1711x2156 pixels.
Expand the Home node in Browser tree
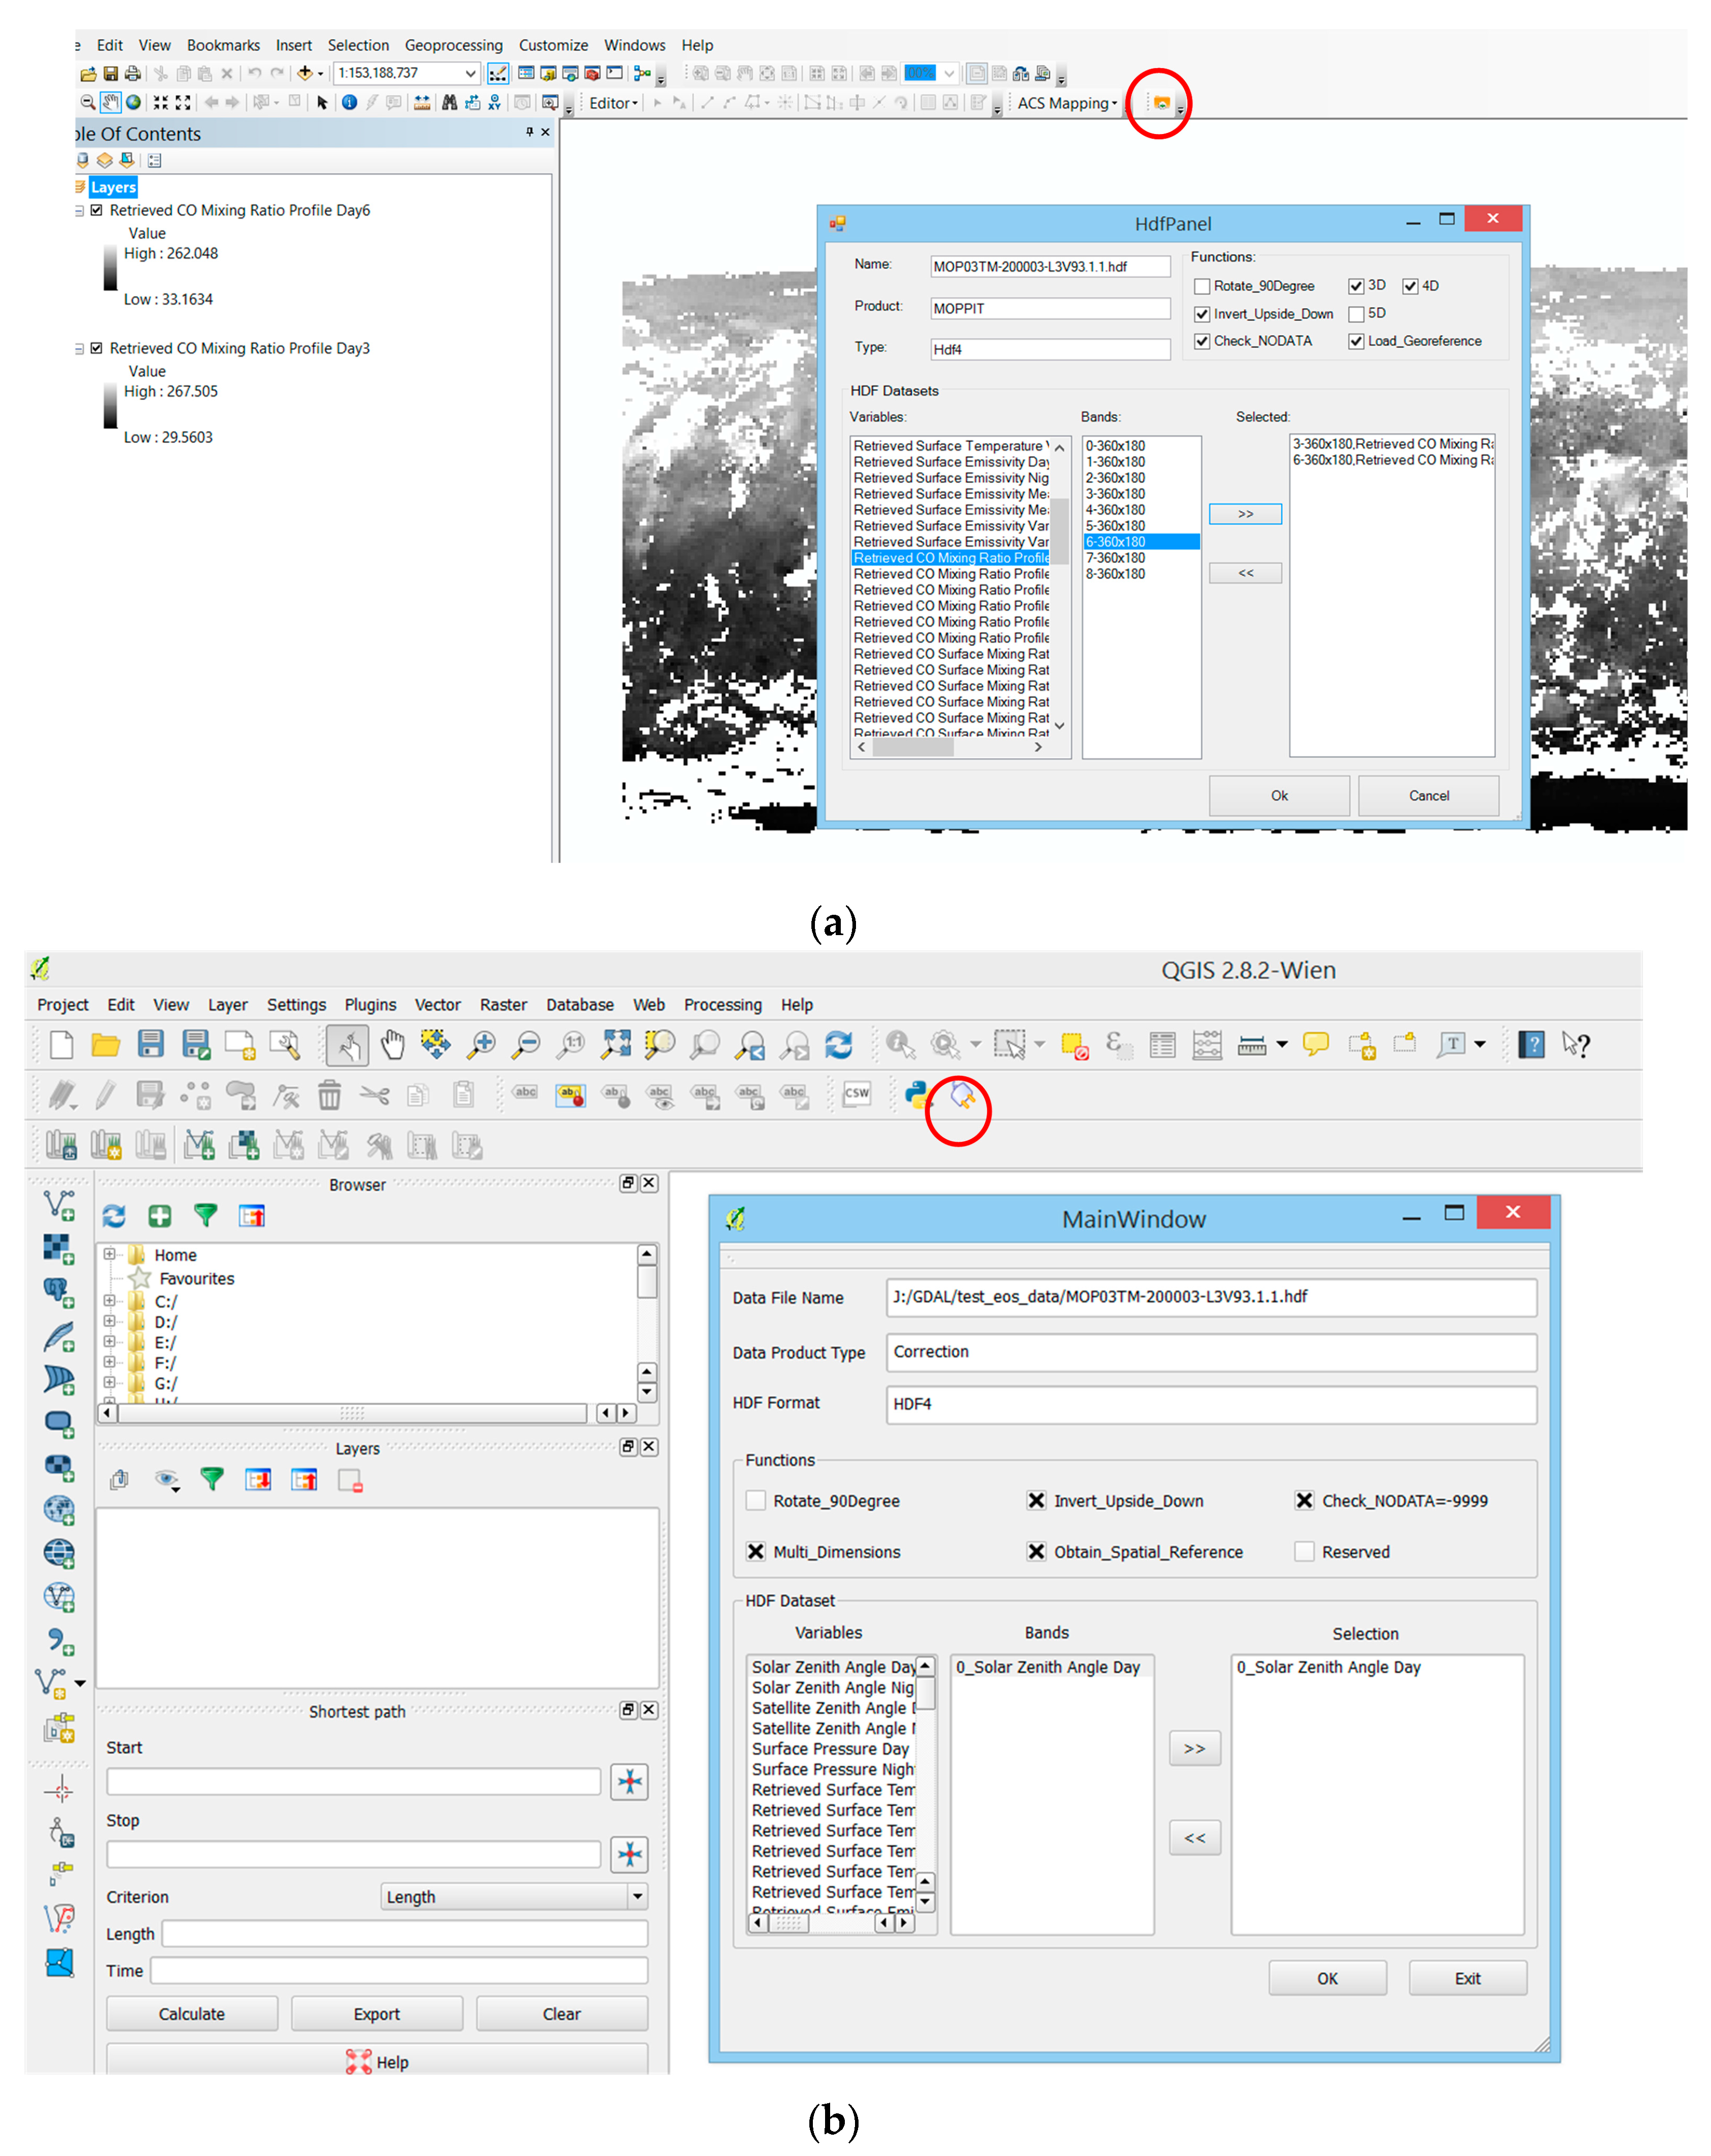click(109, 1254)
